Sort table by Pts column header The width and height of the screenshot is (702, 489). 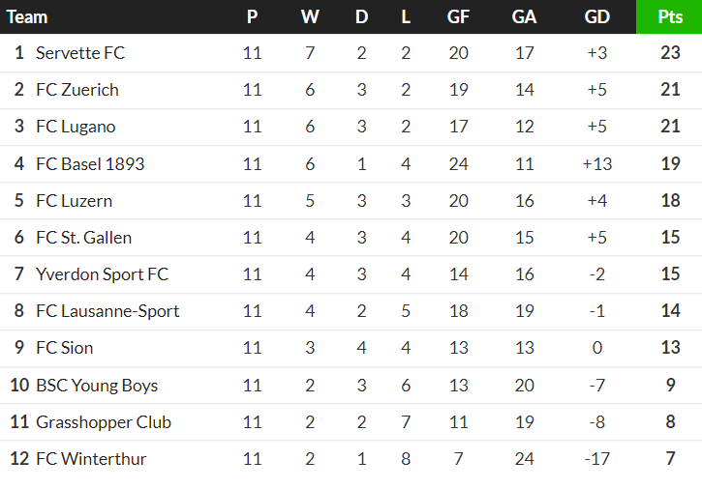[x=669, y=17]
